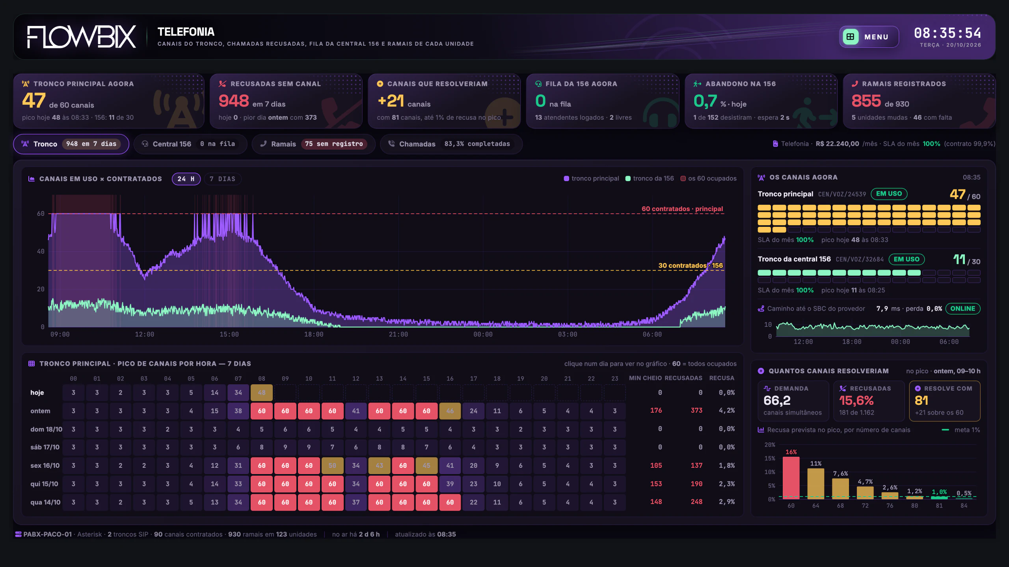
Task: Click the invoice icon beside Telefonia R$ 22.240,00
Action: coord(775,144)
